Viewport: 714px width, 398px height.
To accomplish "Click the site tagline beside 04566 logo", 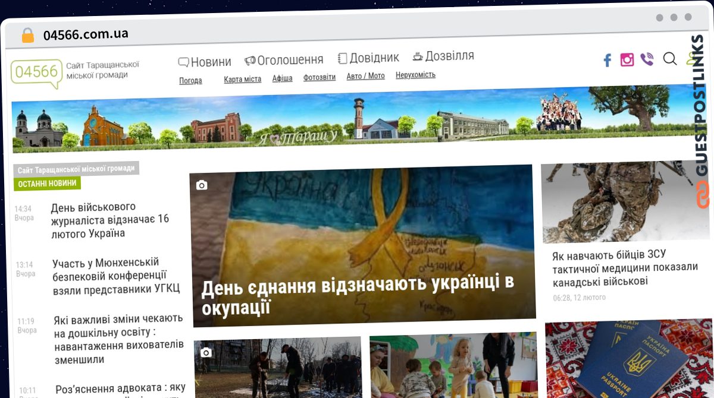I will [103, 69].
